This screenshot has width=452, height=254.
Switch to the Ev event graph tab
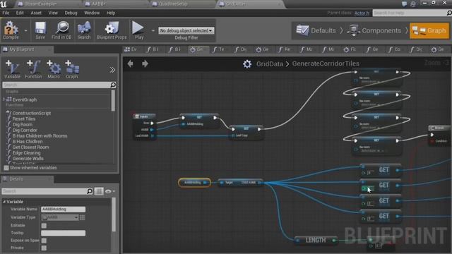(131, 49)
